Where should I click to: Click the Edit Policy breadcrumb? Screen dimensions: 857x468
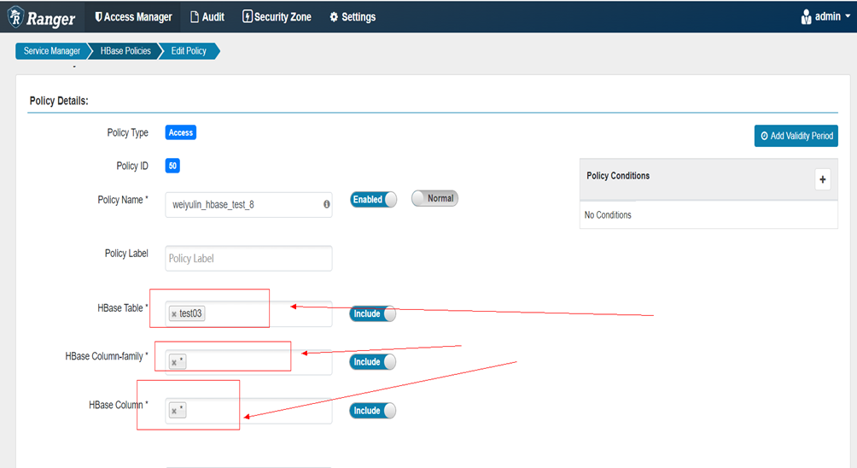(189, 51)
